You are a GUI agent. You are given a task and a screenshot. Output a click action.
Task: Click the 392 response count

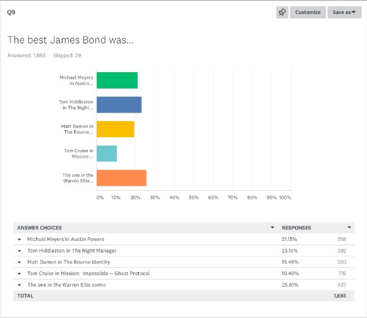[341, 251]
